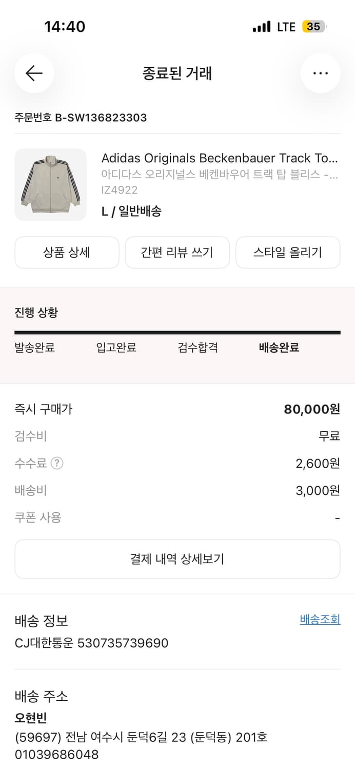
Task: Expand the truncated product title
Action: click(221, 158)
